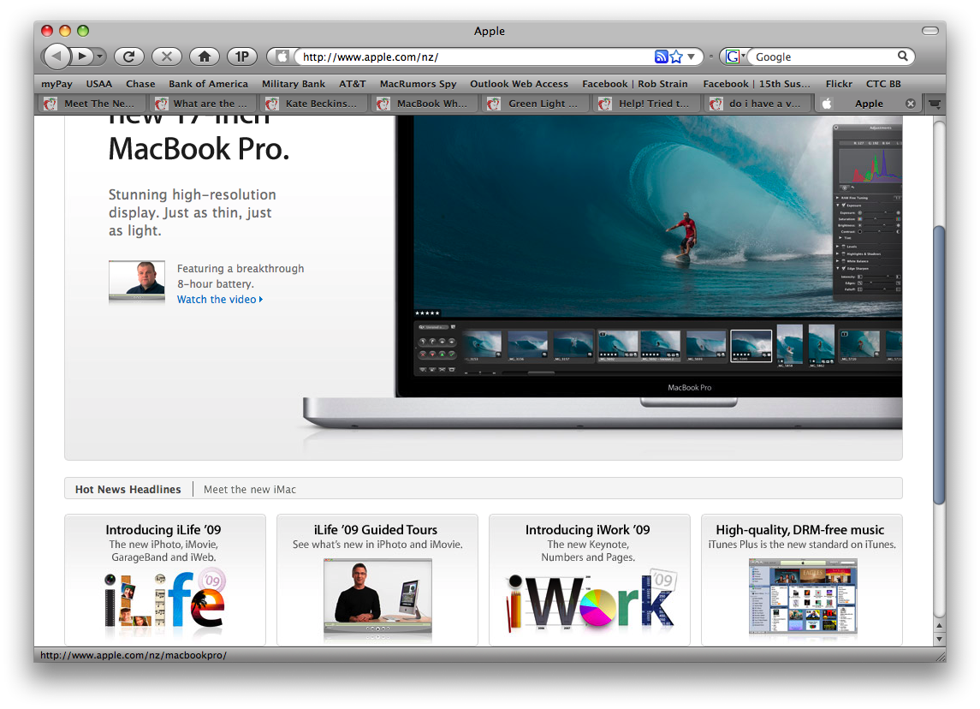980x709 pixels.
Task: Click the scrollbar up arrow
Action: (x=939, y=625)
